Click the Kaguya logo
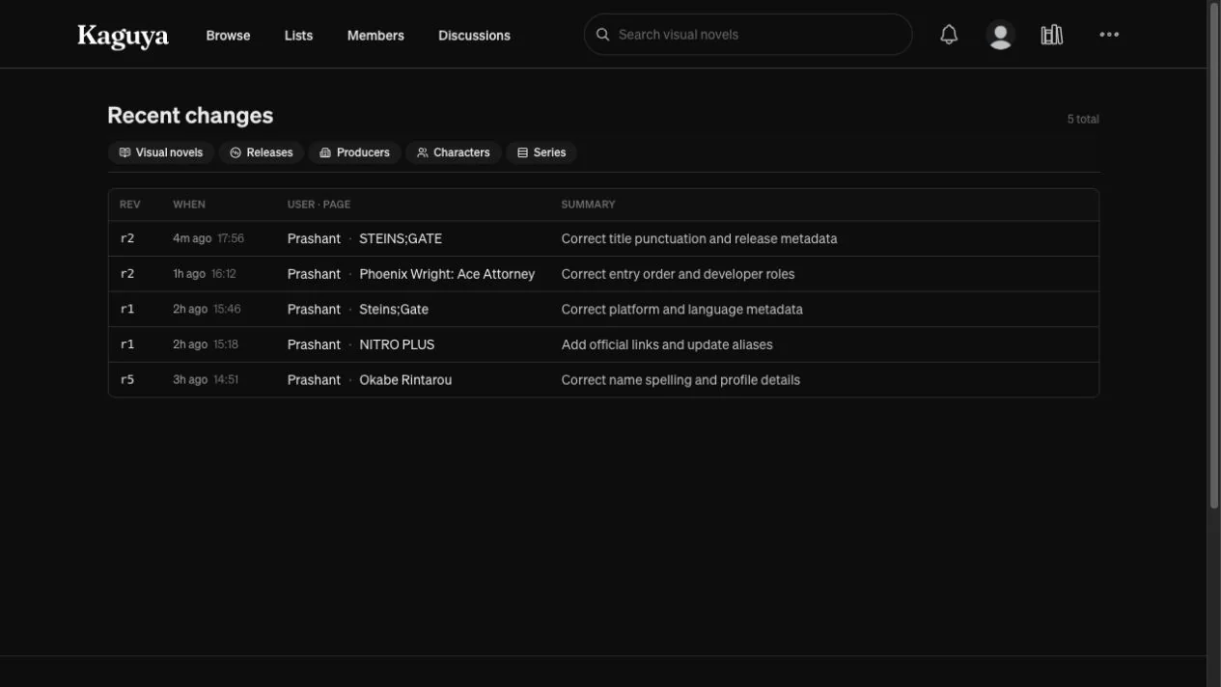 [x=123, y=36]
